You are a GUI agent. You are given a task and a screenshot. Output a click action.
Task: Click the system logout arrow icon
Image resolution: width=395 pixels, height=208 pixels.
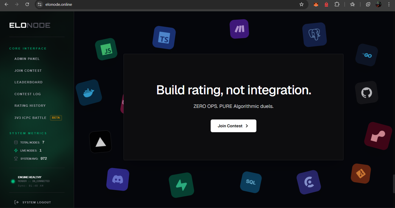click(16, 202)
